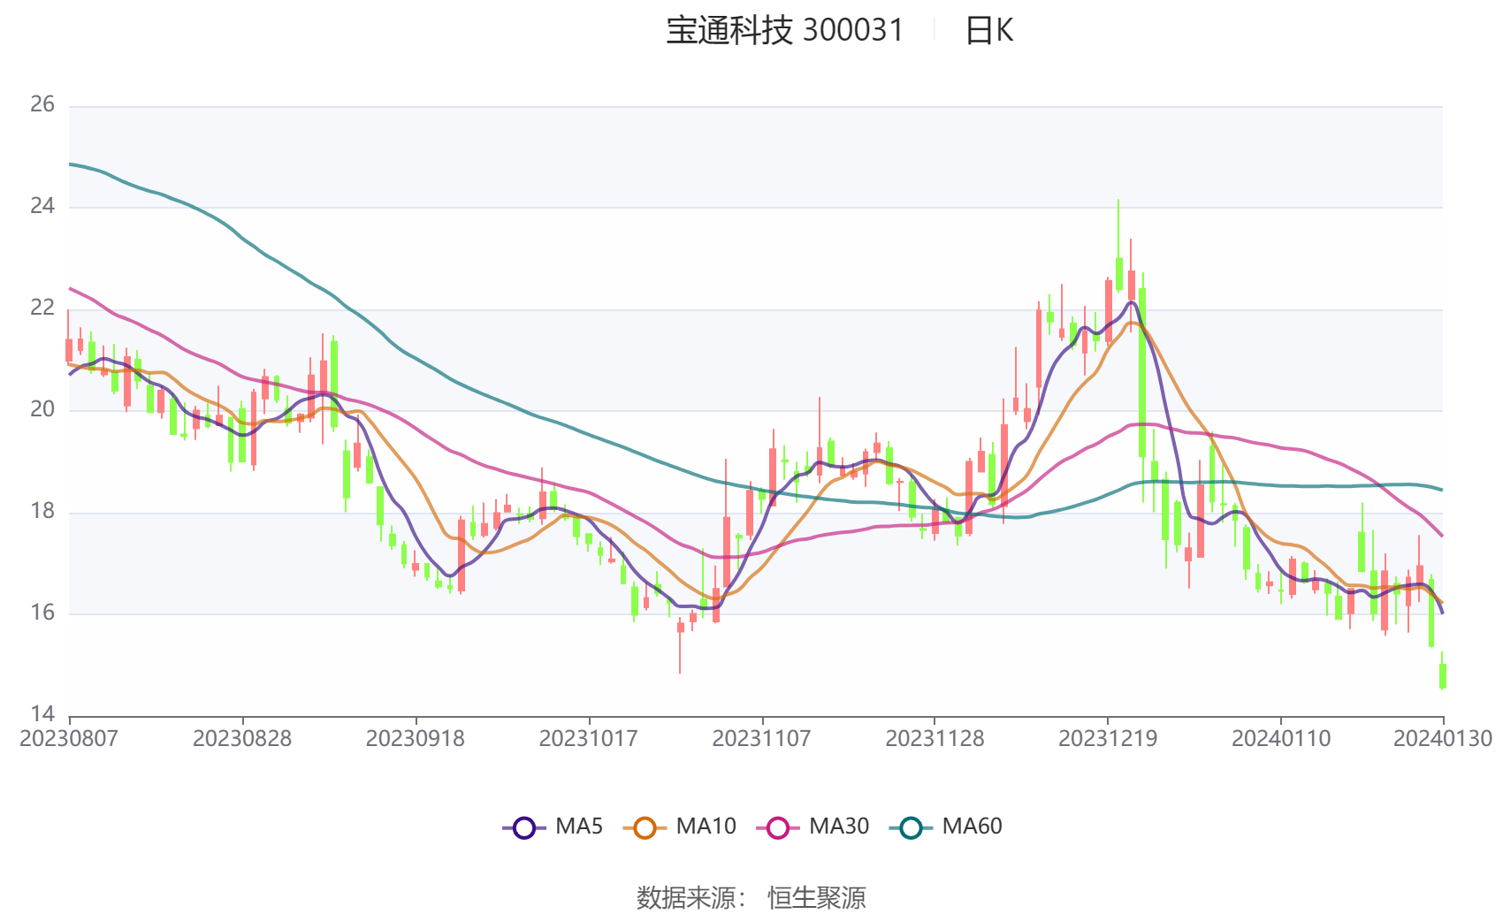Click the 20230918 date axis label
Screen dimensions: 1503x914
416,738
